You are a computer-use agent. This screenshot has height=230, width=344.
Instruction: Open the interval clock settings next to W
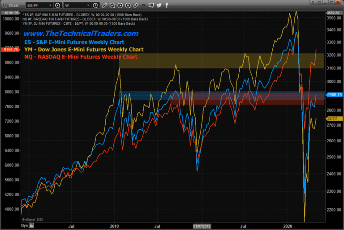click(x=95, y=5)
